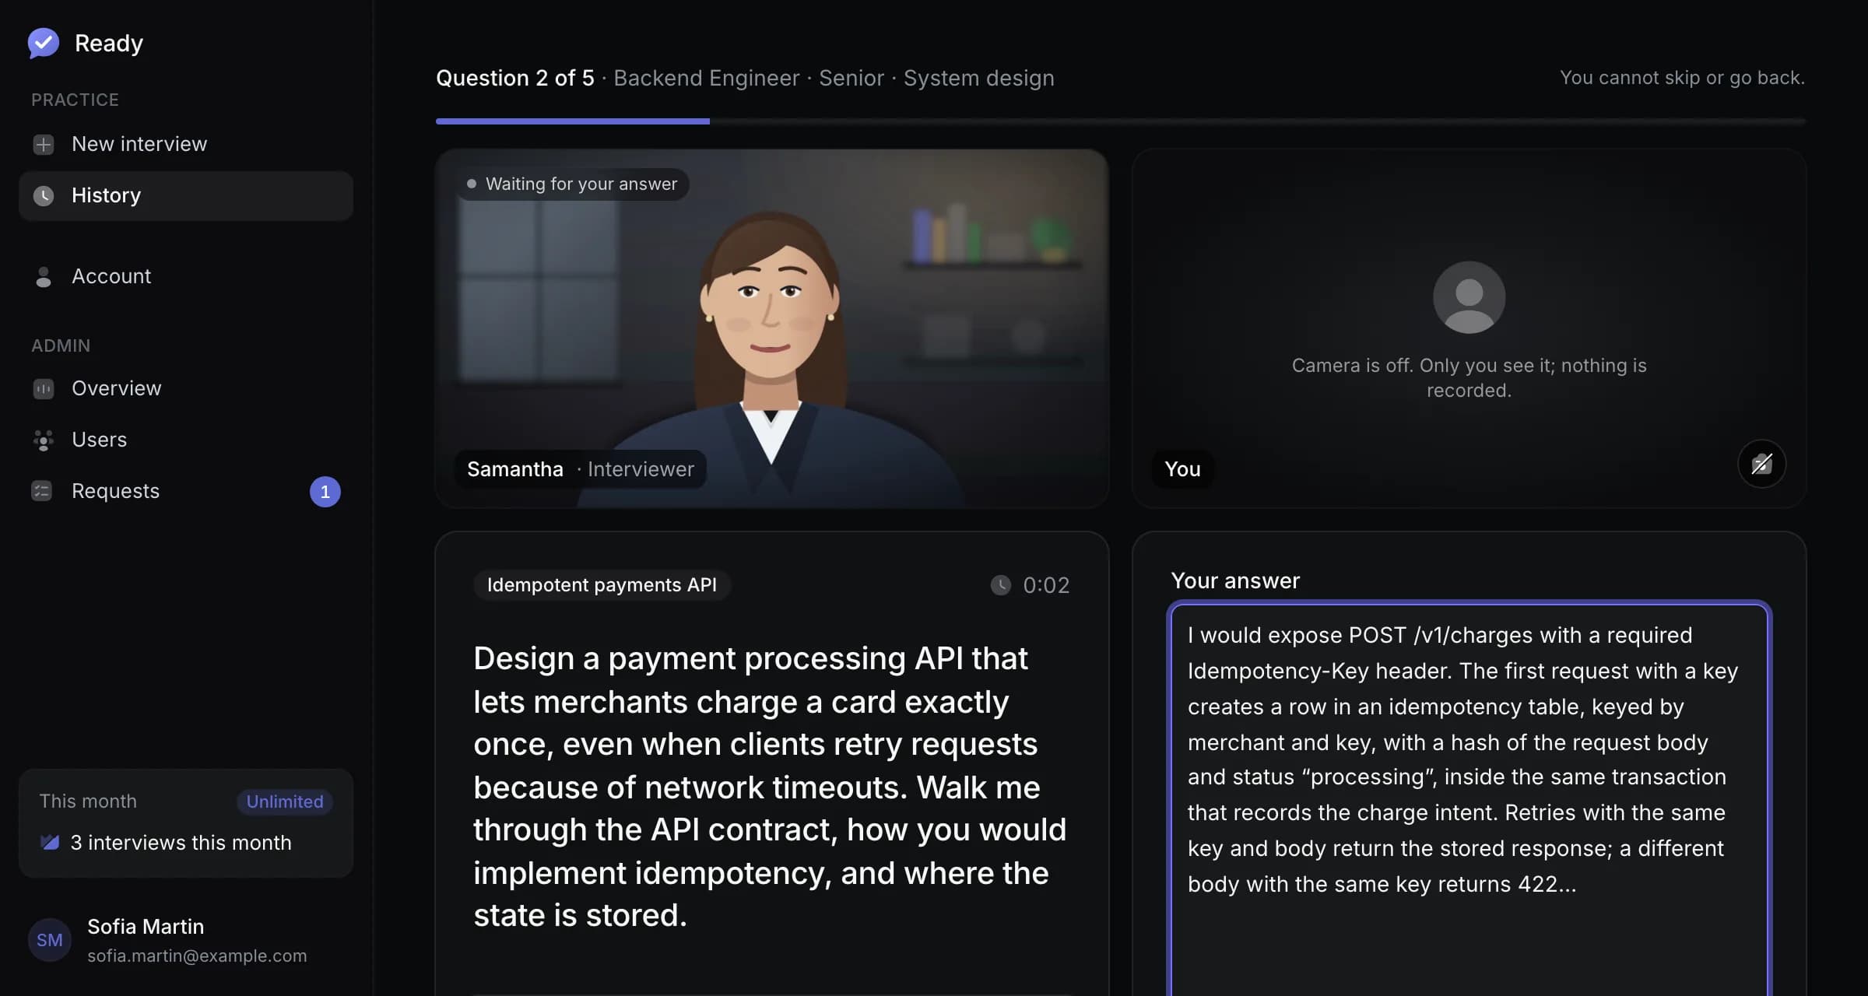Image resolution: width=1868 pixels, height=996 pixels.
Task: Open the admin Requests page
Action: click(186, 492)
